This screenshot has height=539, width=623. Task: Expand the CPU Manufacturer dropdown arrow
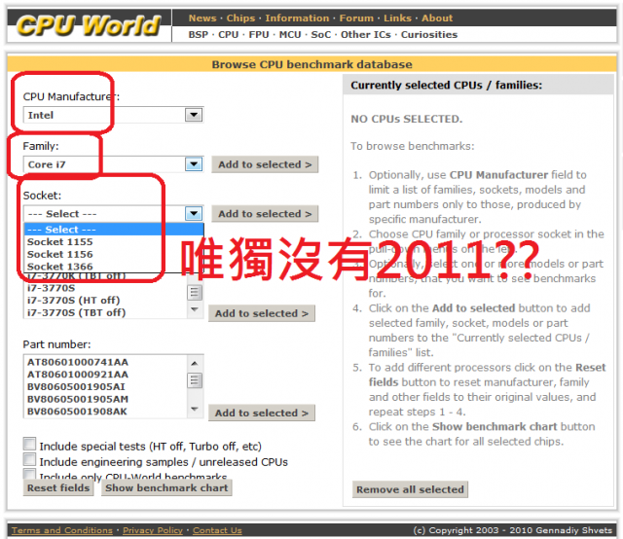pos(194,115)
